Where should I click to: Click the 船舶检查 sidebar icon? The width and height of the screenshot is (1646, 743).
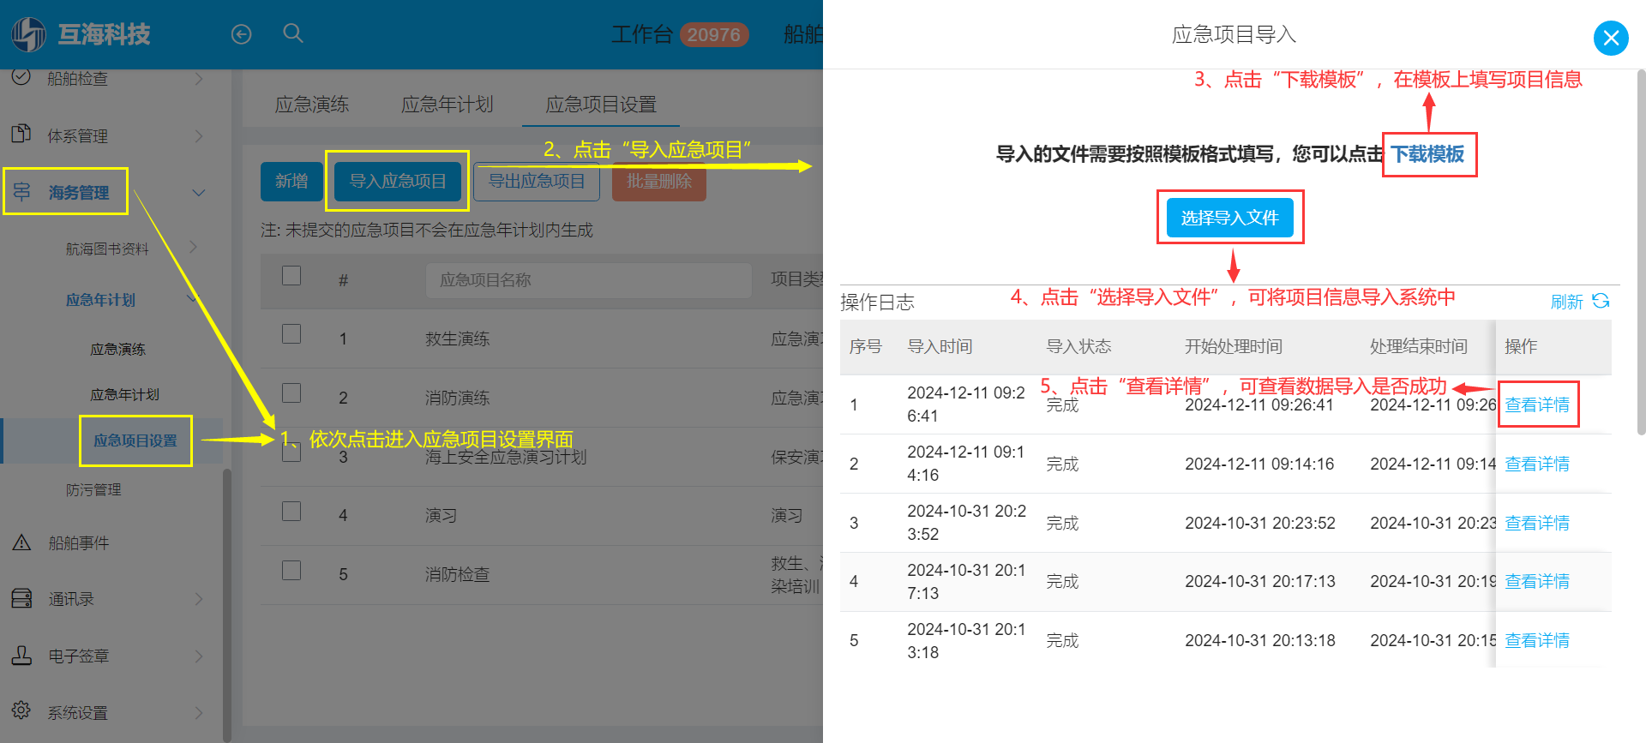click(21, 76)
